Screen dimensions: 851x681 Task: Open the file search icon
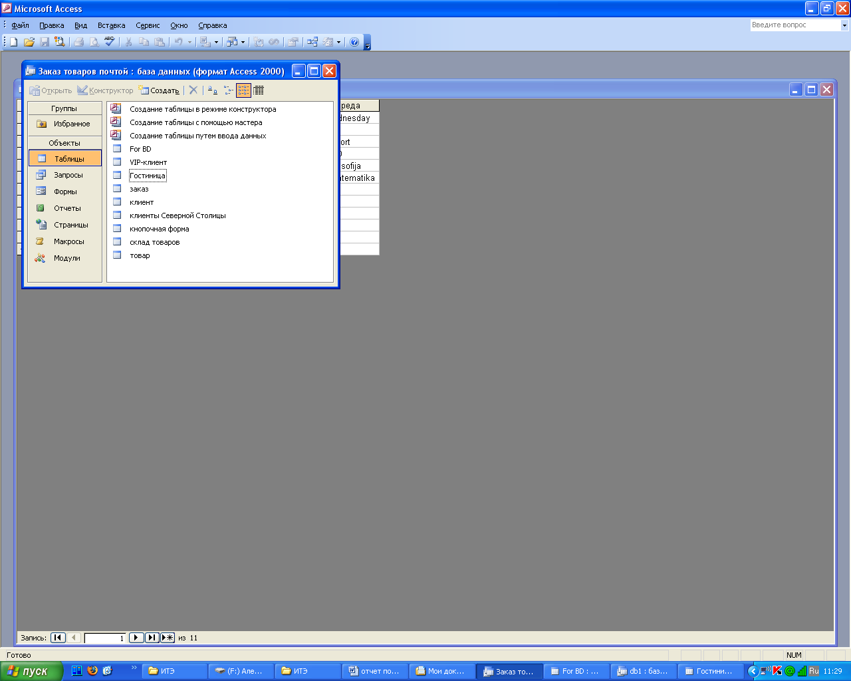click(x=60, y=42)
